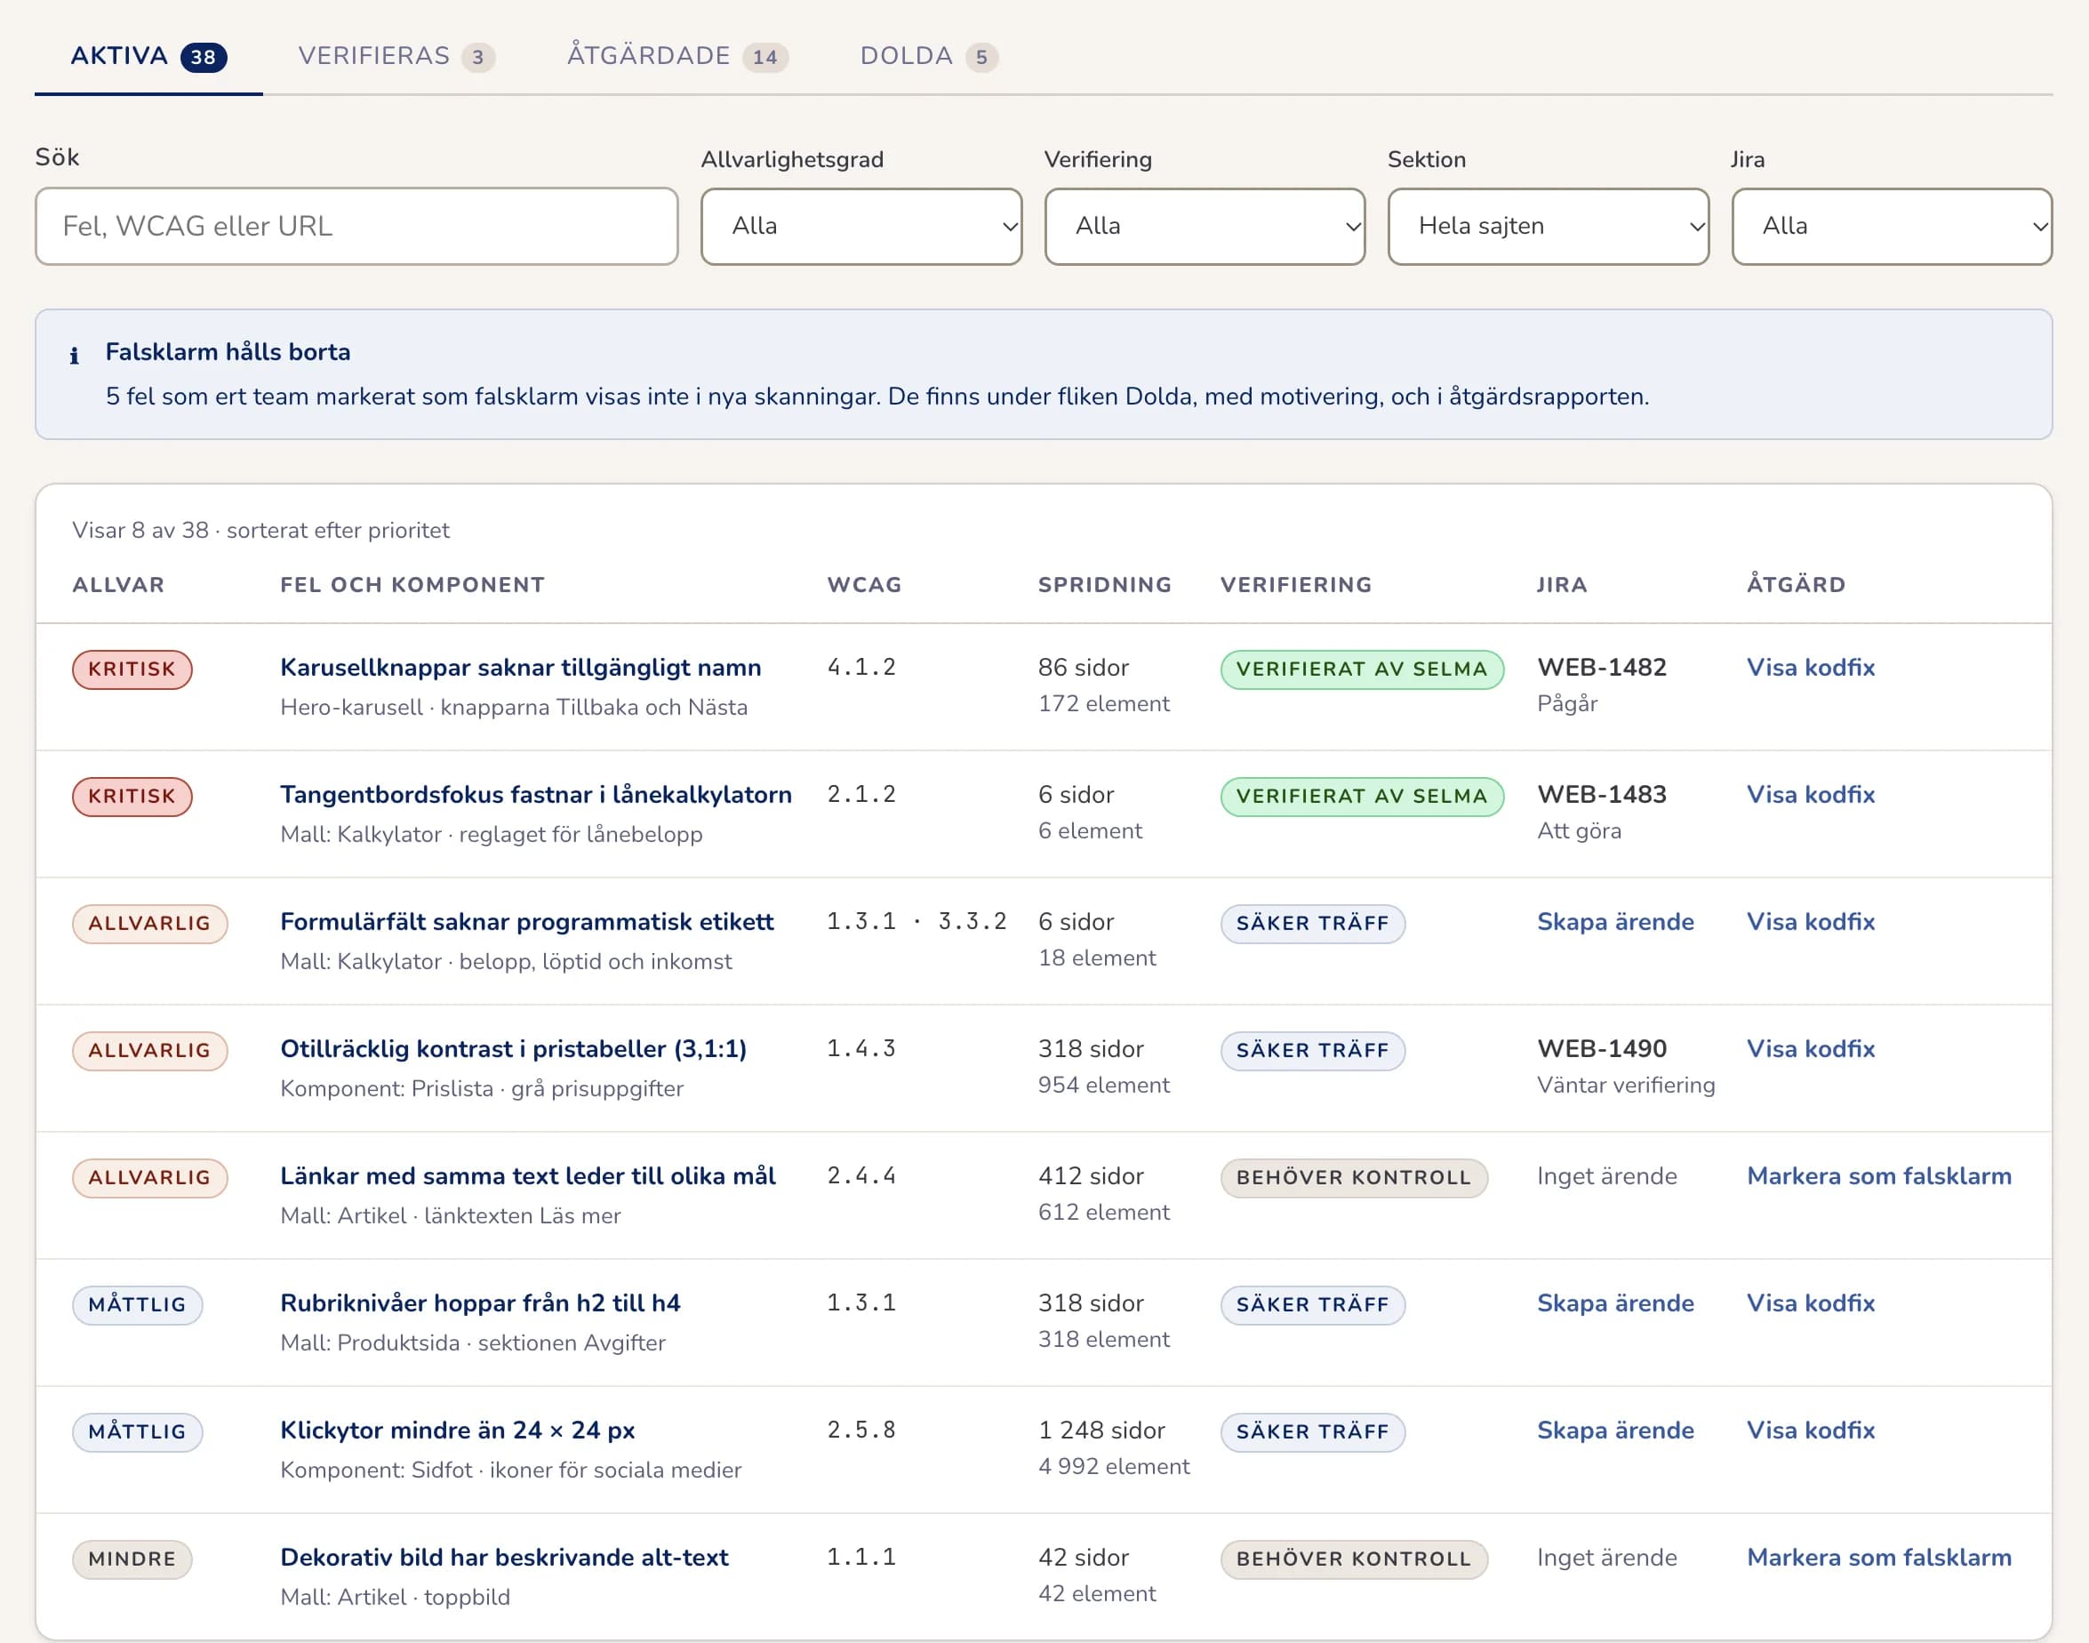Image resolution: width=2089 pixels, height=1643 pixels.
Task: Open issue Otillräcklig kontrast i pristabeller
Action: pyautogui.click(x=513, y=1048)
